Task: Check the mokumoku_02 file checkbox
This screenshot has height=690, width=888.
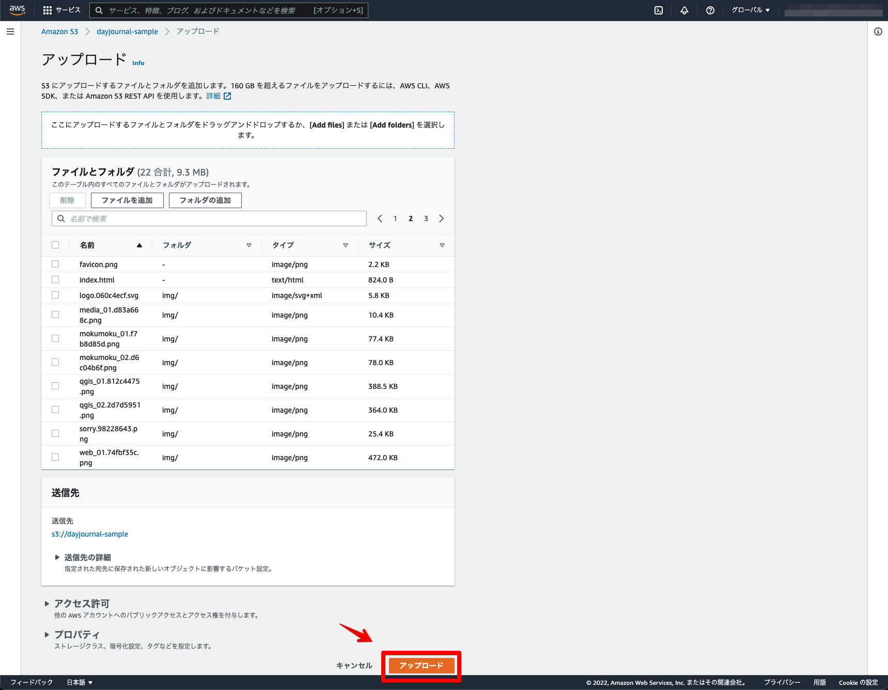Action: pyautogui.click(x=55, y=362)
